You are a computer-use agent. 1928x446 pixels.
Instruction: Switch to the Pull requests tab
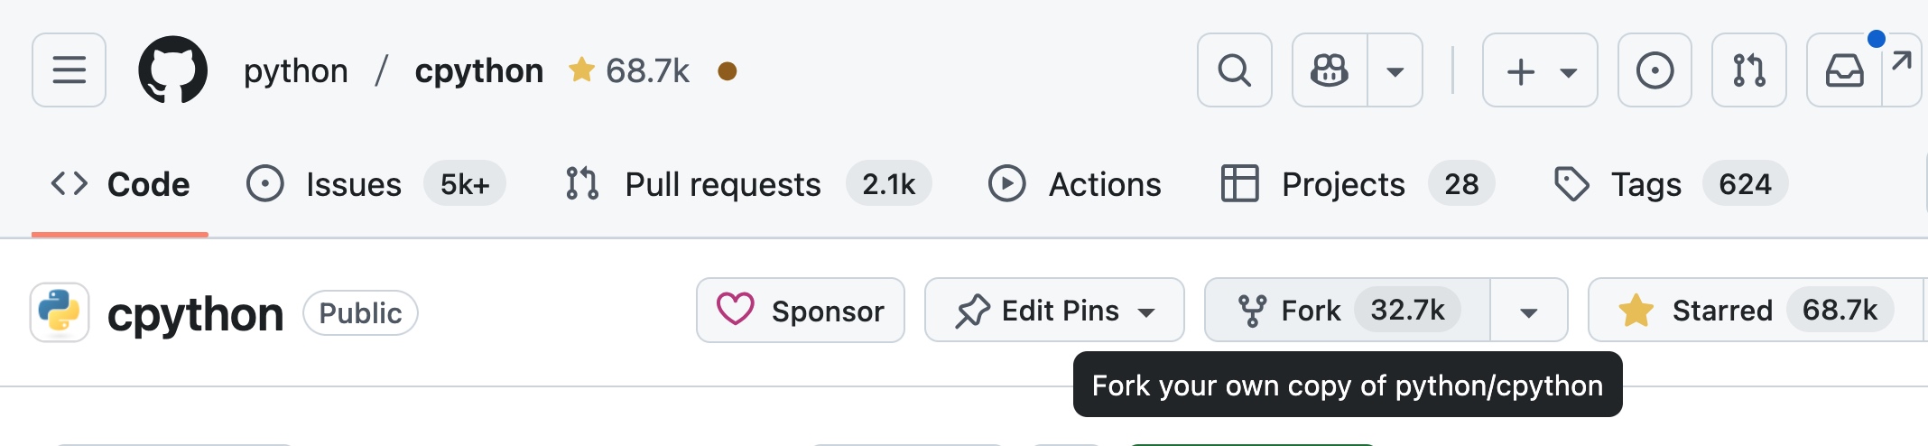pyautogui.click(x=747, y=184)
